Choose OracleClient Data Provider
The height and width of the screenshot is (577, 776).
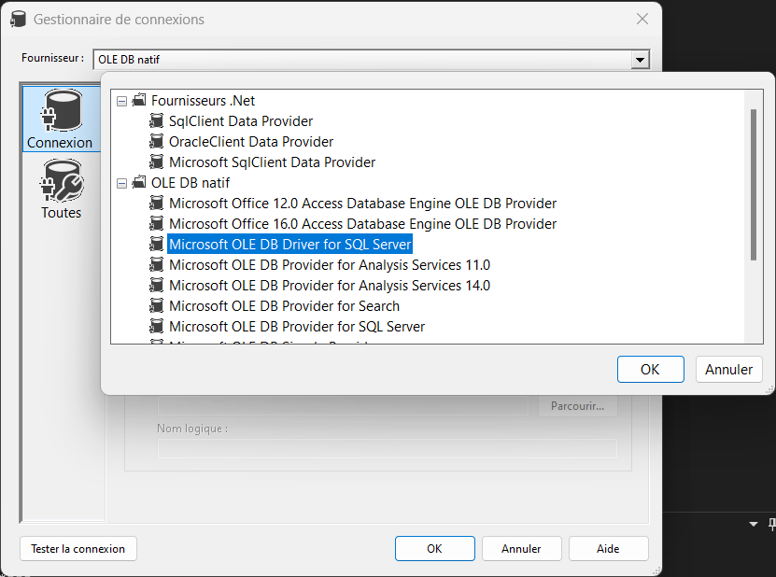[x=251, y=142]
